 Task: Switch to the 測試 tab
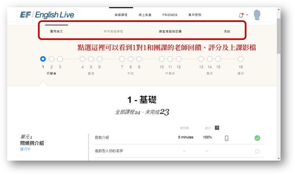[x=227, y=31]
